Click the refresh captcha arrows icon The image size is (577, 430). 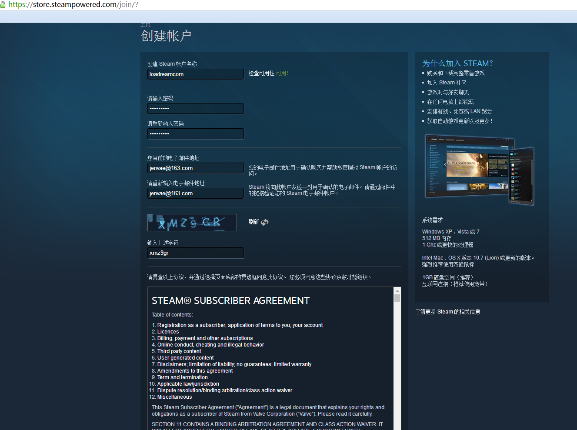coord(264,222)
